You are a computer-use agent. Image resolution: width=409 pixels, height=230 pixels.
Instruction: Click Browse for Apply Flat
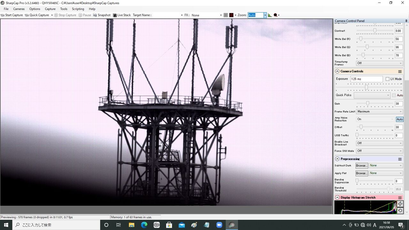pos(362,173)
